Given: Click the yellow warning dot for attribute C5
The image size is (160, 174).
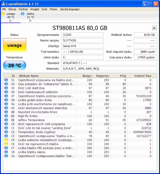Looking at the screenshot, I should (x=6, y=140).
